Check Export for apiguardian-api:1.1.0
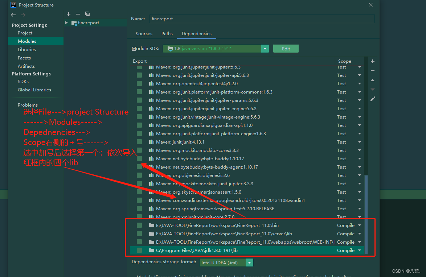 pyautogui.click(x=139, y=125)
